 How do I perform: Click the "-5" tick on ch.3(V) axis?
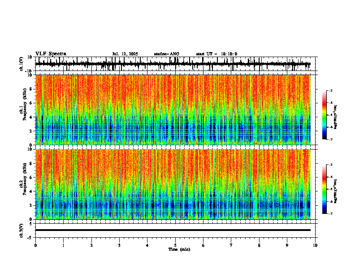[30, 238]
